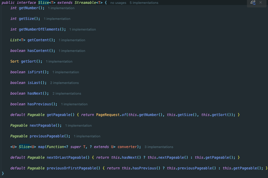Click the Gradle reload changes elephant icon
The height and width of the screenshot is (178, 268).
coord(253,3)
